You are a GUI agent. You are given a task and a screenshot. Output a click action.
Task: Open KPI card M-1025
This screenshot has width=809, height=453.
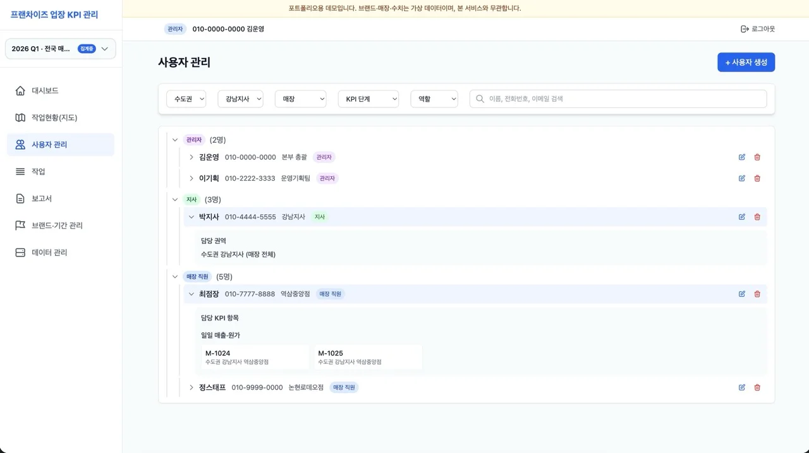[x=368, y=357]
